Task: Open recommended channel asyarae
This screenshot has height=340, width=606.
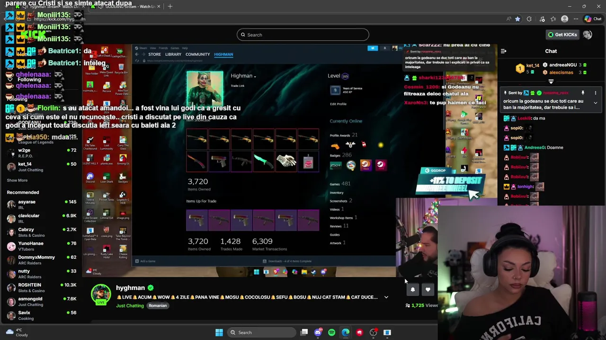Action: point(41,204)
